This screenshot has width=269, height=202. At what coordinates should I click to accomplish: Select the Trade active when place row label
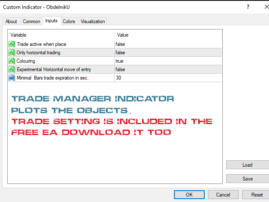click(42, 44)
